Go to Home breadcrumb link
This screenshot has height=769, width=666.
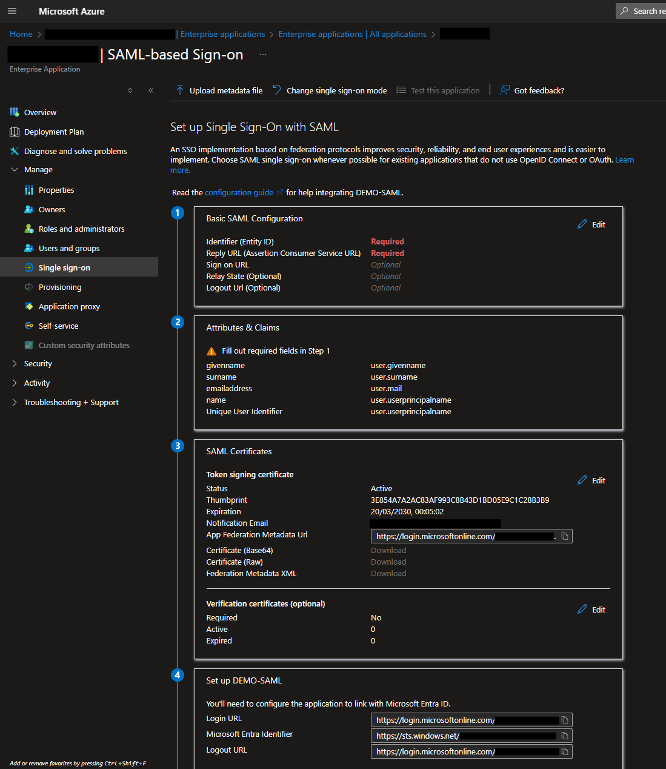21,34
